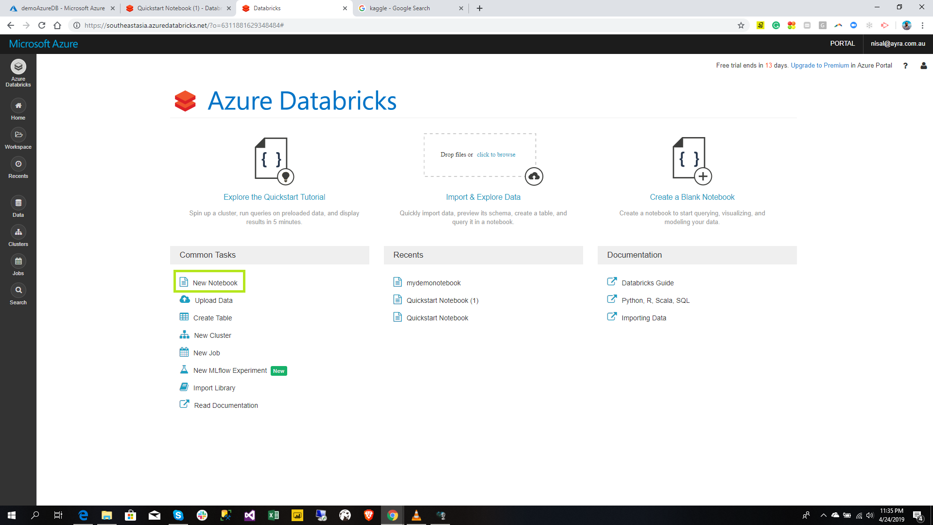Viewport: 933px width, 525px height.
Task: Click New MLflow Experiment task
Action: tap(230, 370)
